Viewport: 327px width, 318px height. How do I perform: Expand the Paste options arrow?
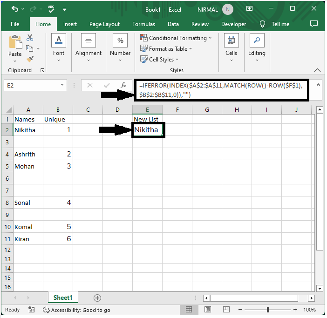15,61
